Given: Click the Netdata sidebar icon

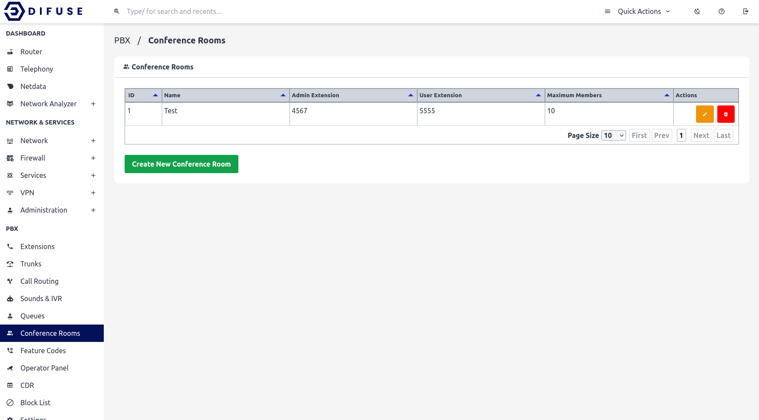Looking at the screenshot, I should click(10, 86).
